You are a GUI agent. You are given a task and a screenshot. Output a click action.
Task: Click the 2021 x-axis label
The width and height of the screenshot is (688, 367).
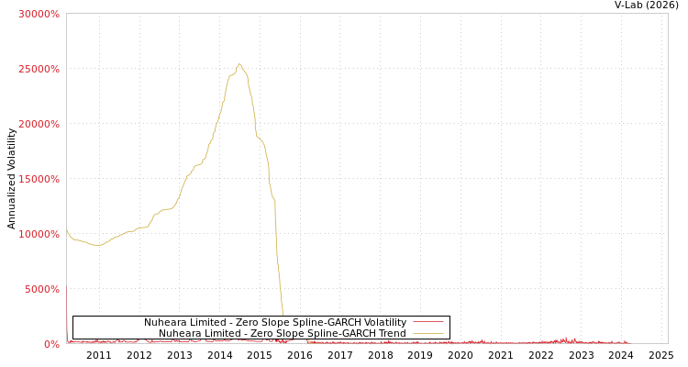(501, 355)
